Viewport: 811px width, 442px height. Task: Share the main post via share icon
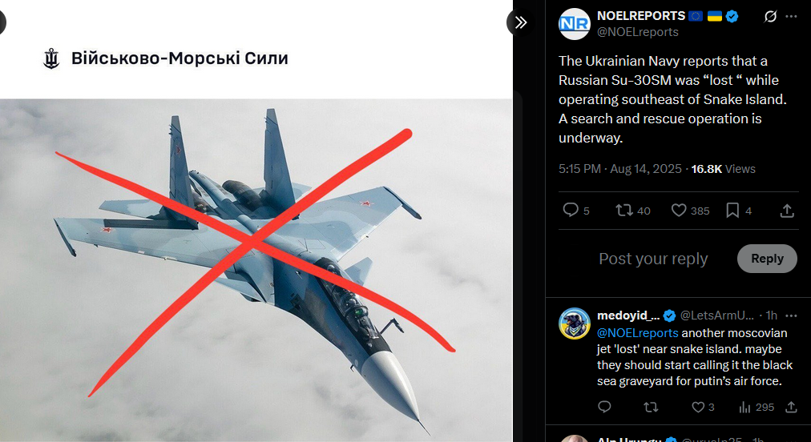click(787, 211)
